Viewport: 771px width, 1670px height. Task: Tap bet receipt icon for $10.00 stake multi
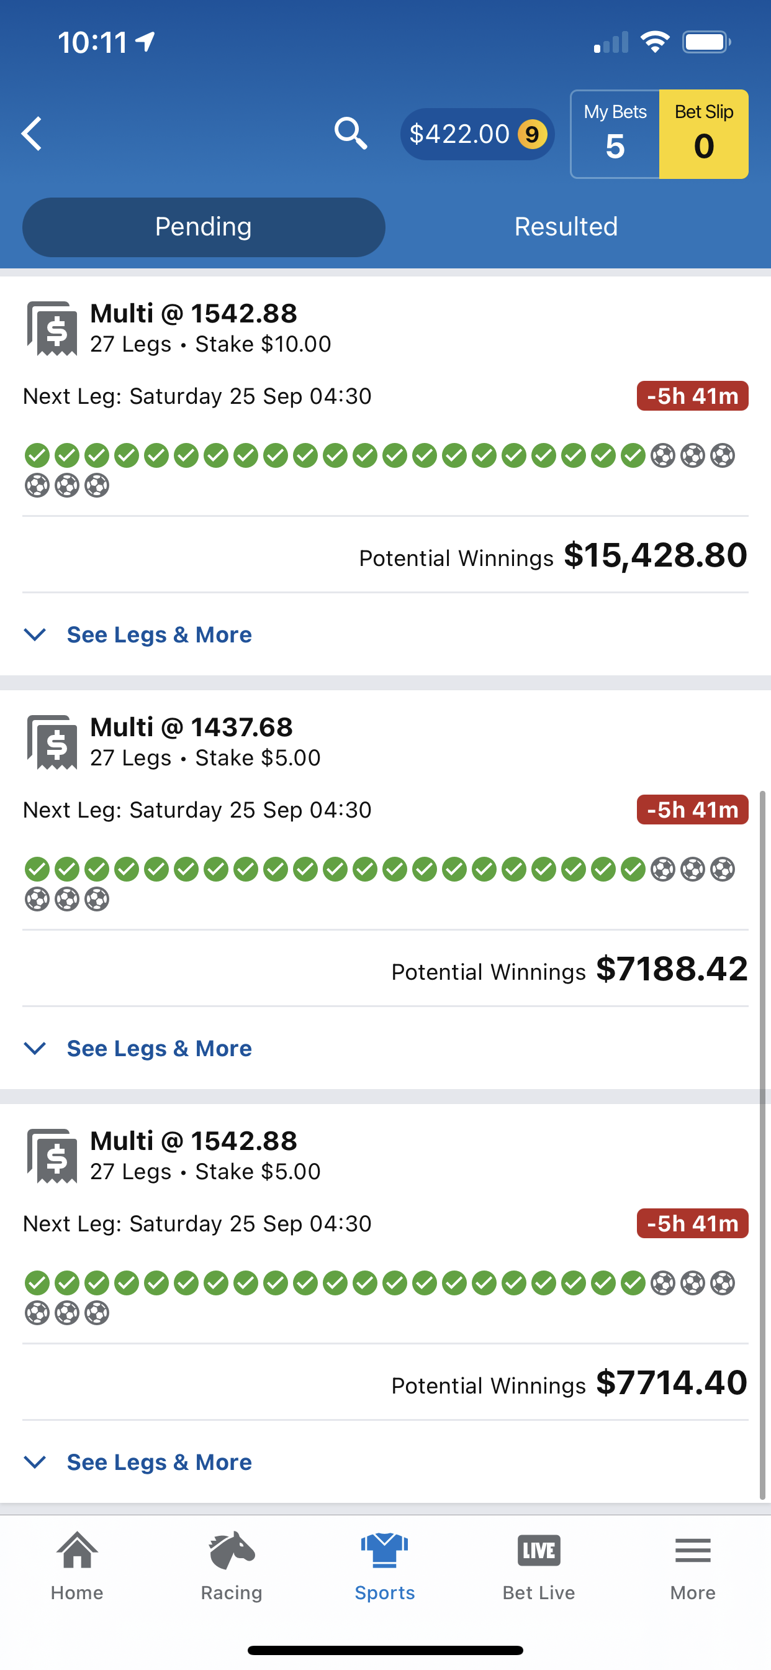[52, 329]
